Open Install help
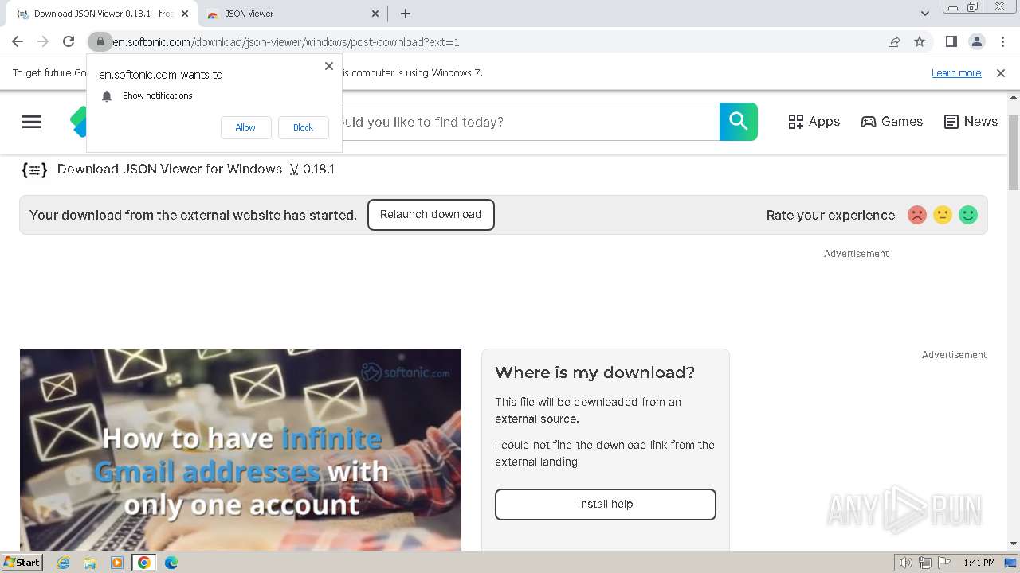The height and width of the screenshot is (573, 1020). pyautogui.click(x=606, y=505)
